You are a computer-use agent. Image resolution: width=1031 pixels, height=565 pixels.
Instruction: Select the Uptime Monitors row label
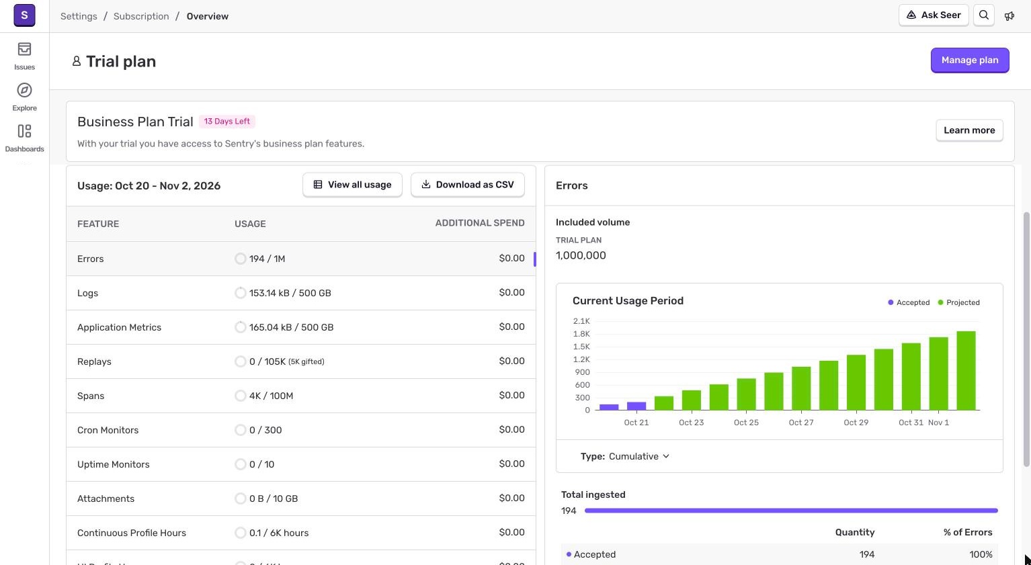pos(113,464)
